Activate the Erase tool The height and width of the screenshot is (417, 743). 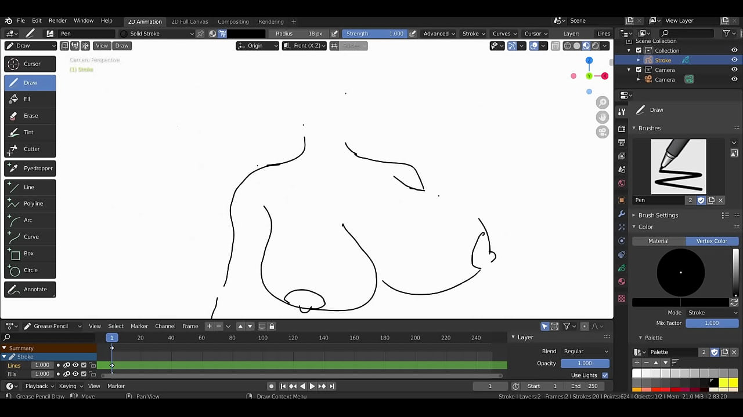point(30,115)
